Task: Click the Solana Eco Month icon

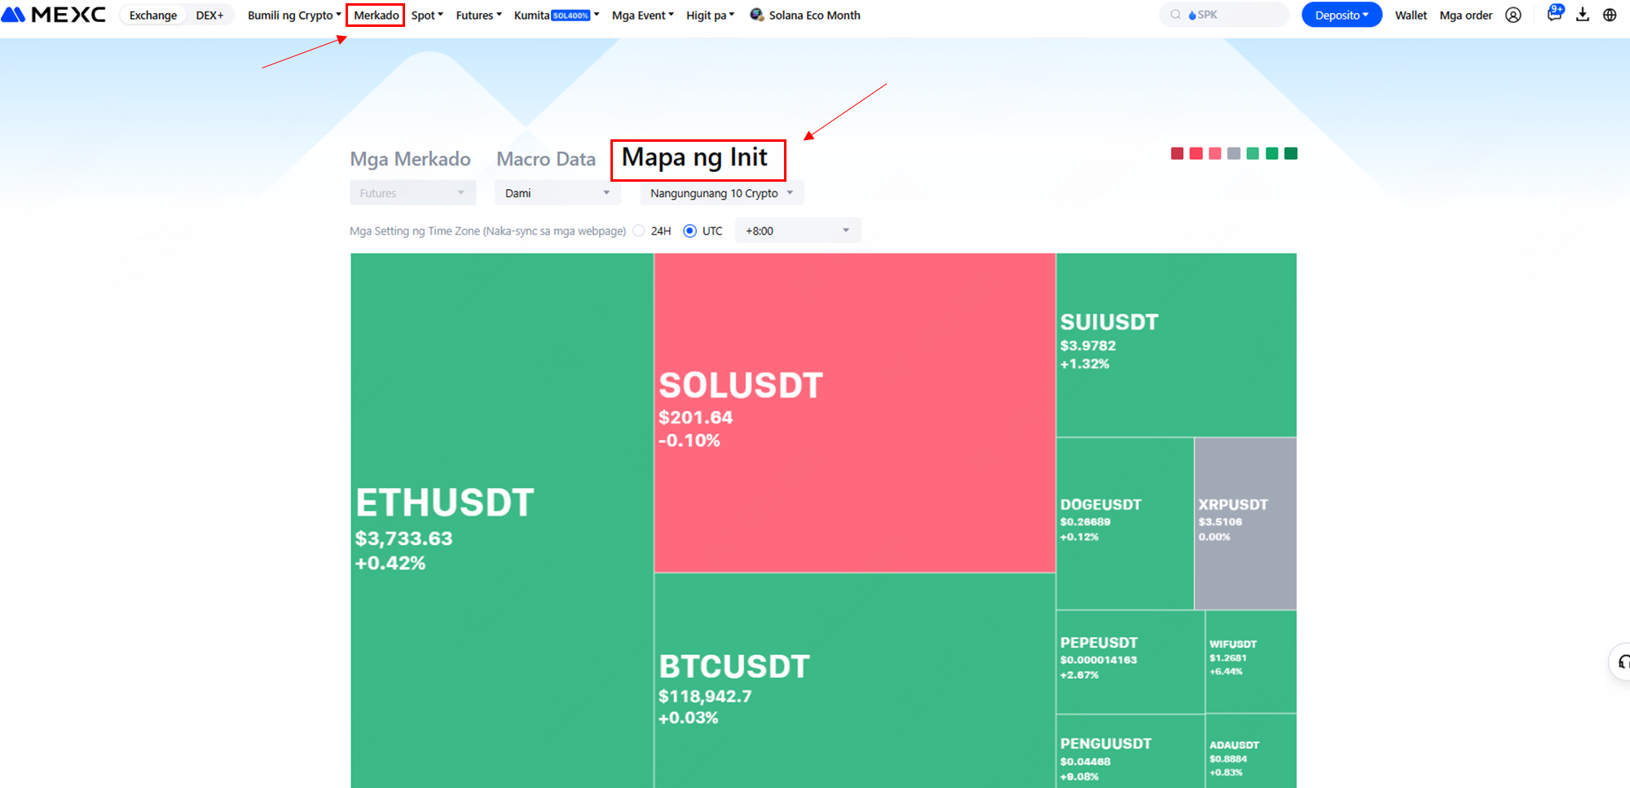Action: 756,15
